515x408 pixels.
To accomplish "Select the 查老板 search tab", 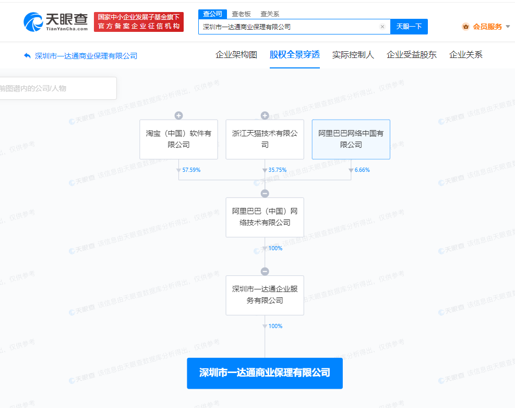I will tap(241, 14).
